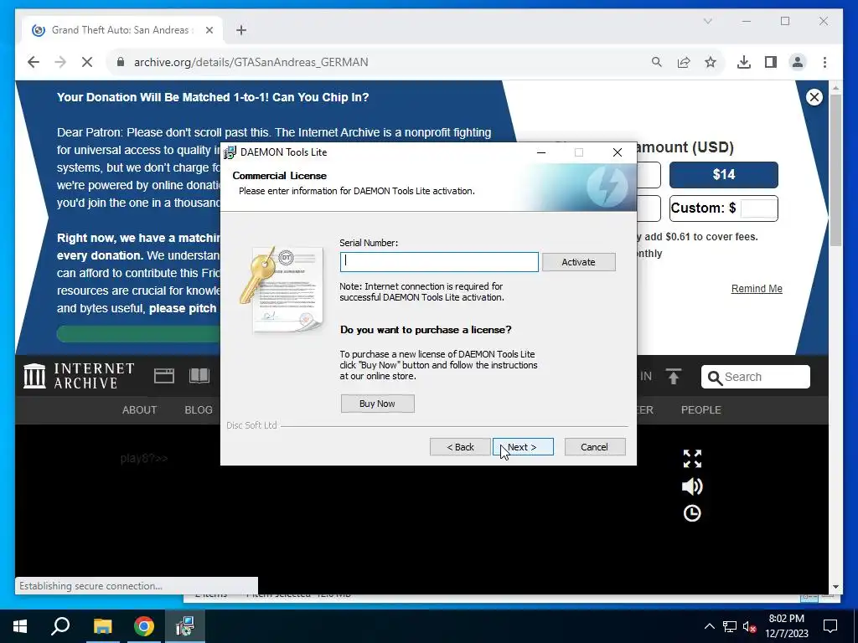Stop loading the page
This screenshot has width=858, height=643.
coord(87,62)
